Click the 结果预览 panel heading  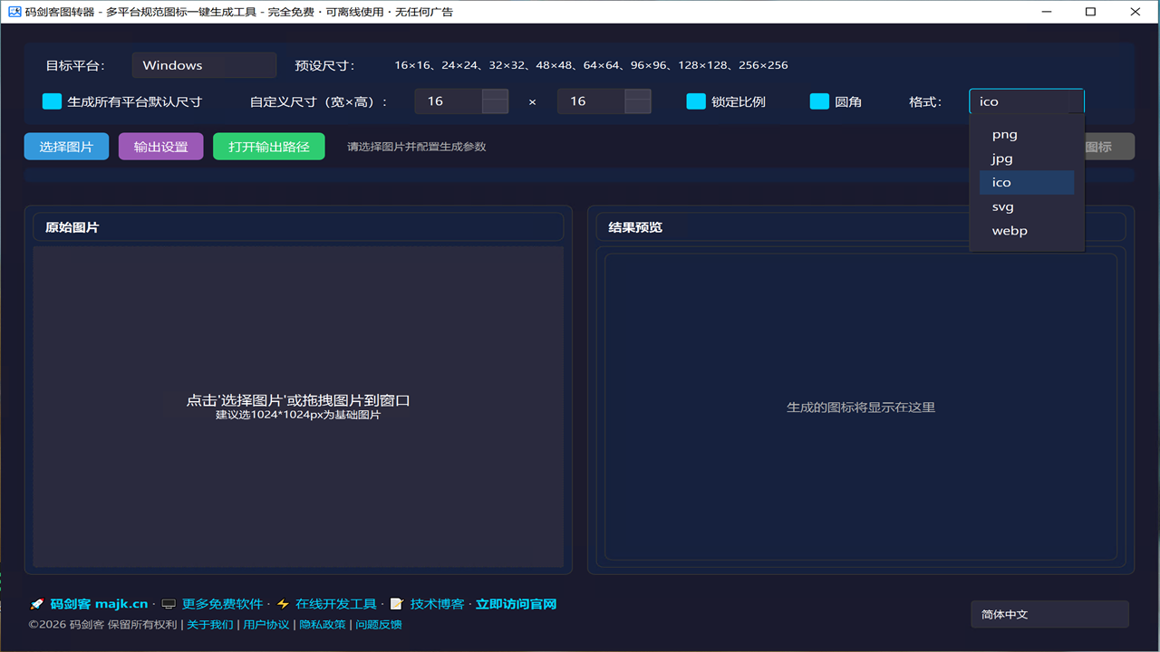tap(635, 227)
